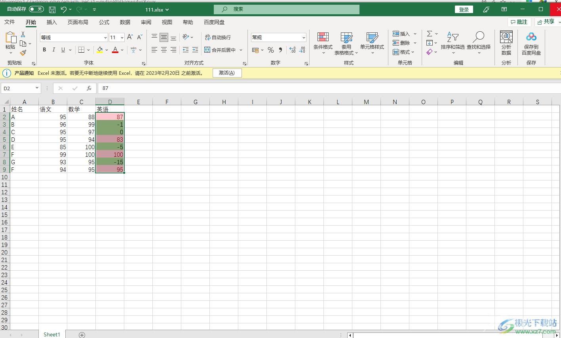Click the decrease indent icon
The height and width of the screenshot is (338, 561).
(185, 50)
